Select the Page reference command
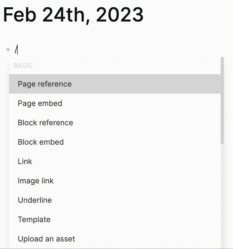The image size is (233, 249). 45,84
